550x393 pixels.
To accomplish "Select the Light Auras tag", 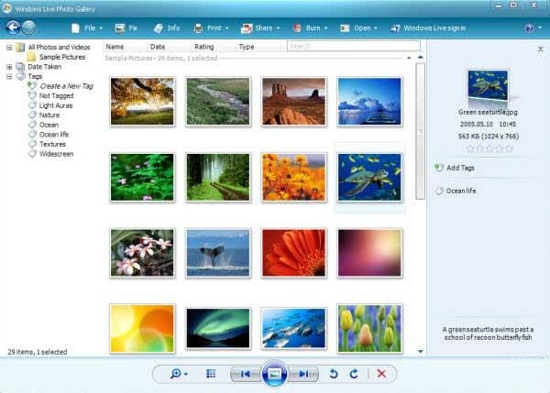I will (50, 105).
